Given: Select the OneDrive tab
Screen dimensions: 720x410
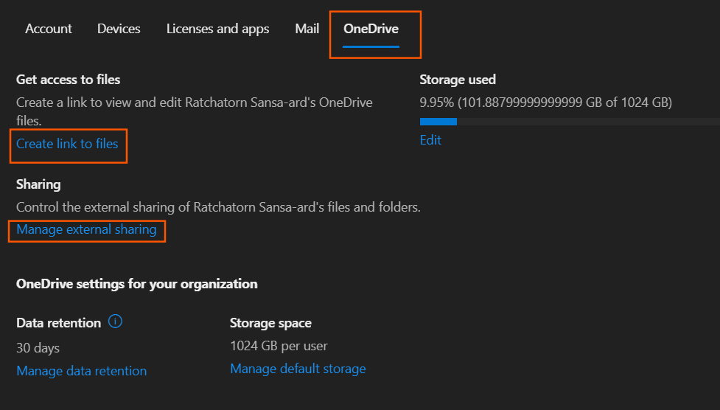Looking at the screenshot, I should coord(371,29).
